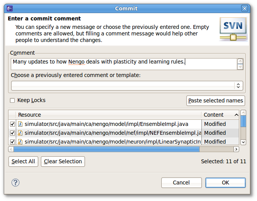Click the NEFEnsembleImpl file warning icon

(x=20, y=133)
